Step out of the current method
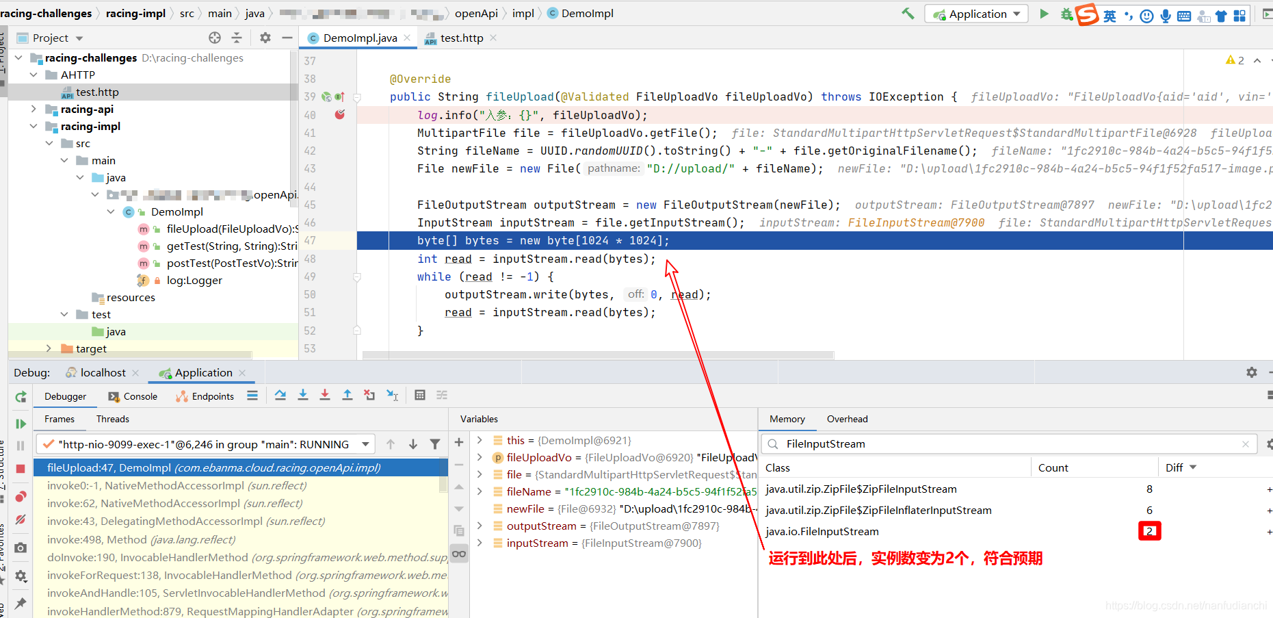 click(x=347, y=395)
